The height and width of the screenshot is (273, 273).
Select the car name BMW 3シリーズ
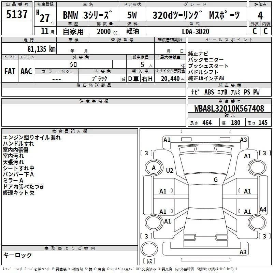(87, 15)
